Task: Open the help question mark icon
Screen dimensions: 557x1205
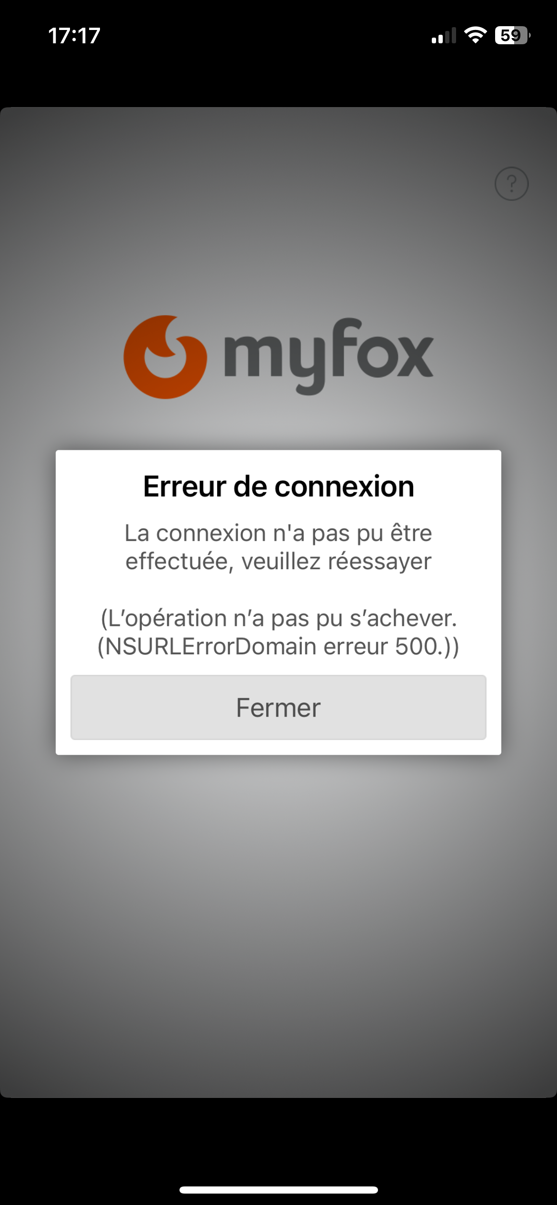Action: pos(512,184)
